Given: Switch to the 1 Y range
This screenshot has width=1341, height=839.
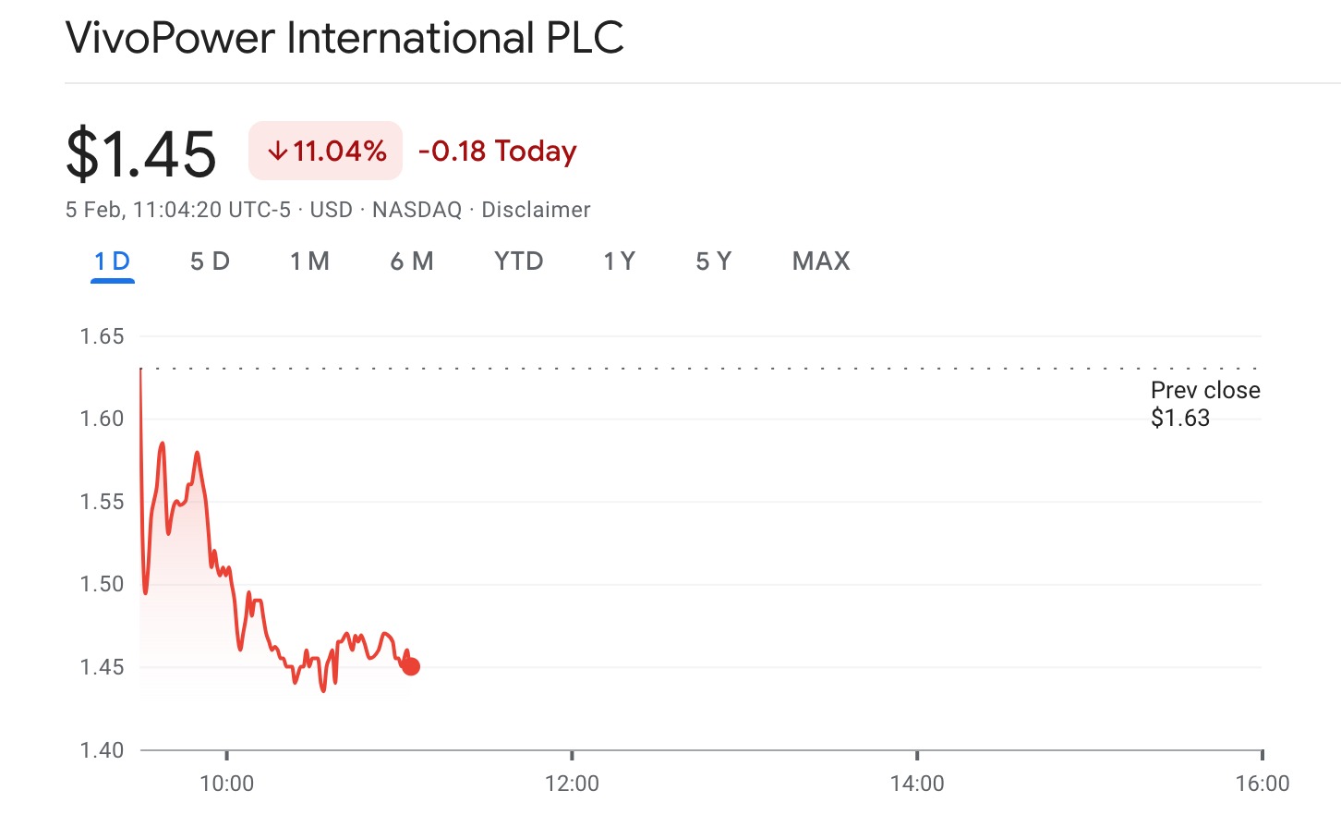Looking at the screenshot, I should click(619, 261).
